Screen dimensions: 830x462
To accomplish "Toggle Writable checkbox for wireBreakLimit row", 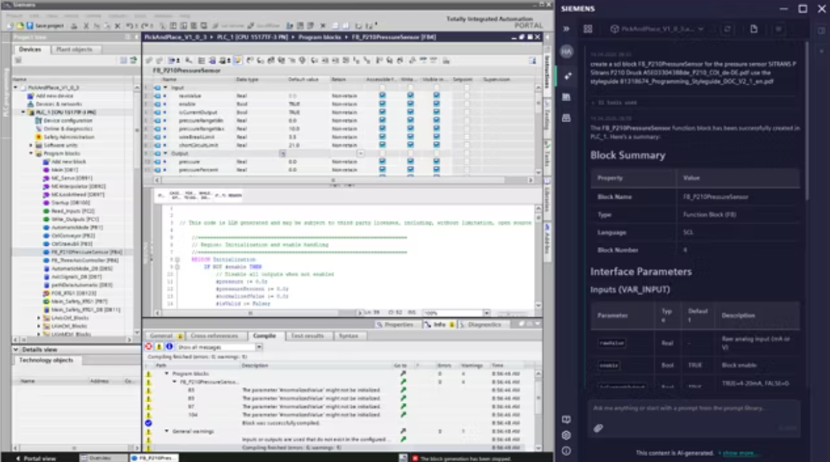I will 410,137.
